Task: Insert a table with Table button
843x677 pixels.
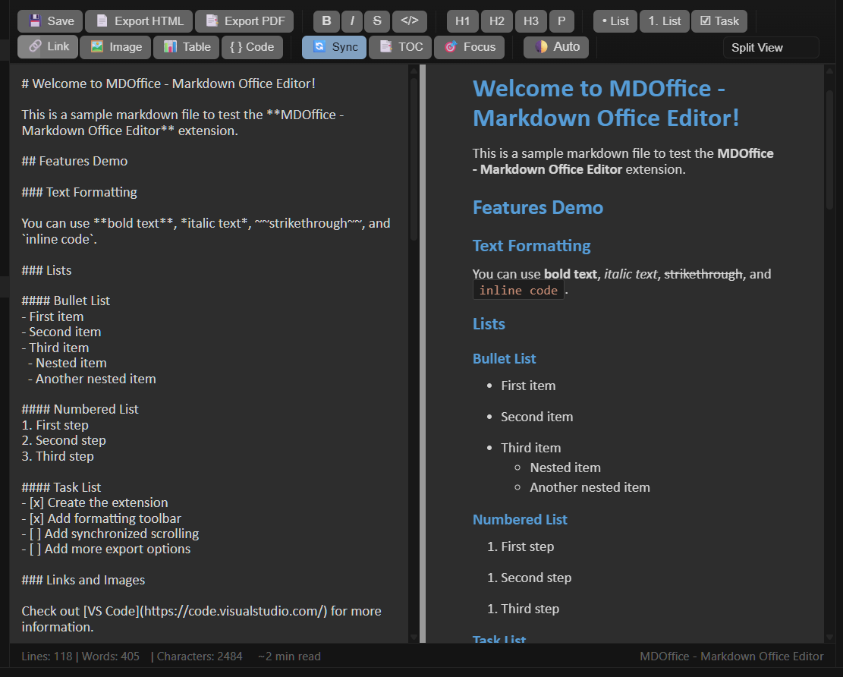Action: click(x=186, y=47)
